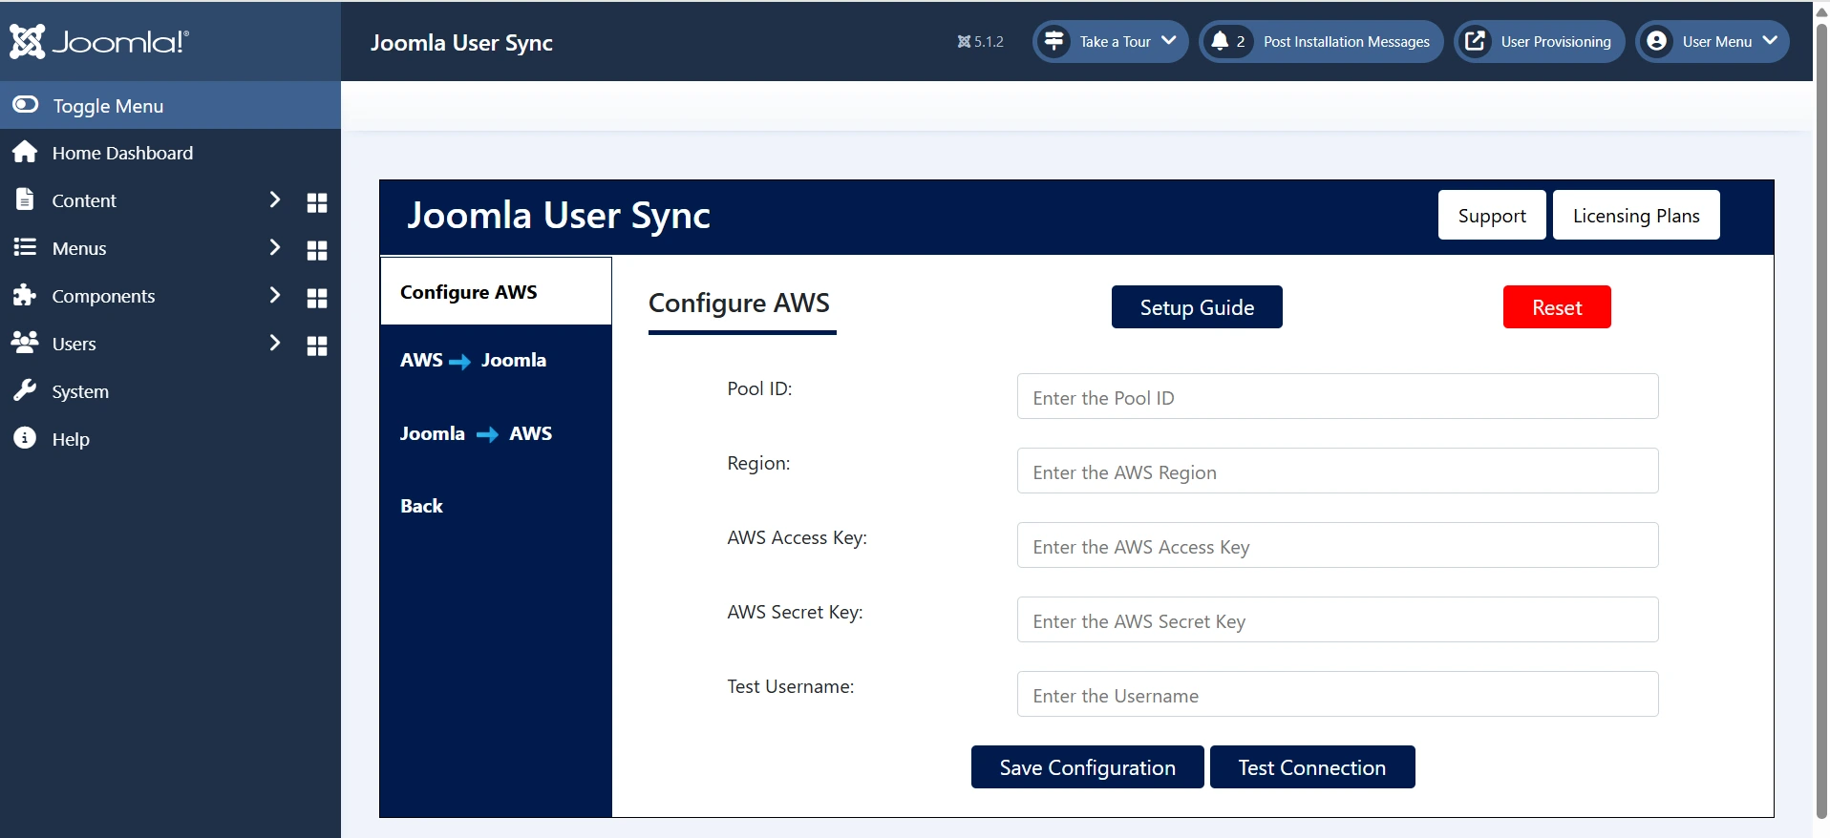Click the Content file icon
1830x838 pixels.
pyautogui.click(x=25, y=199)
